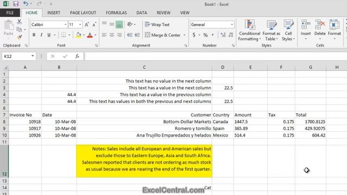Toggle Bold formatting
The height and width of the screenshot is (195, 347).
[34, 35]
